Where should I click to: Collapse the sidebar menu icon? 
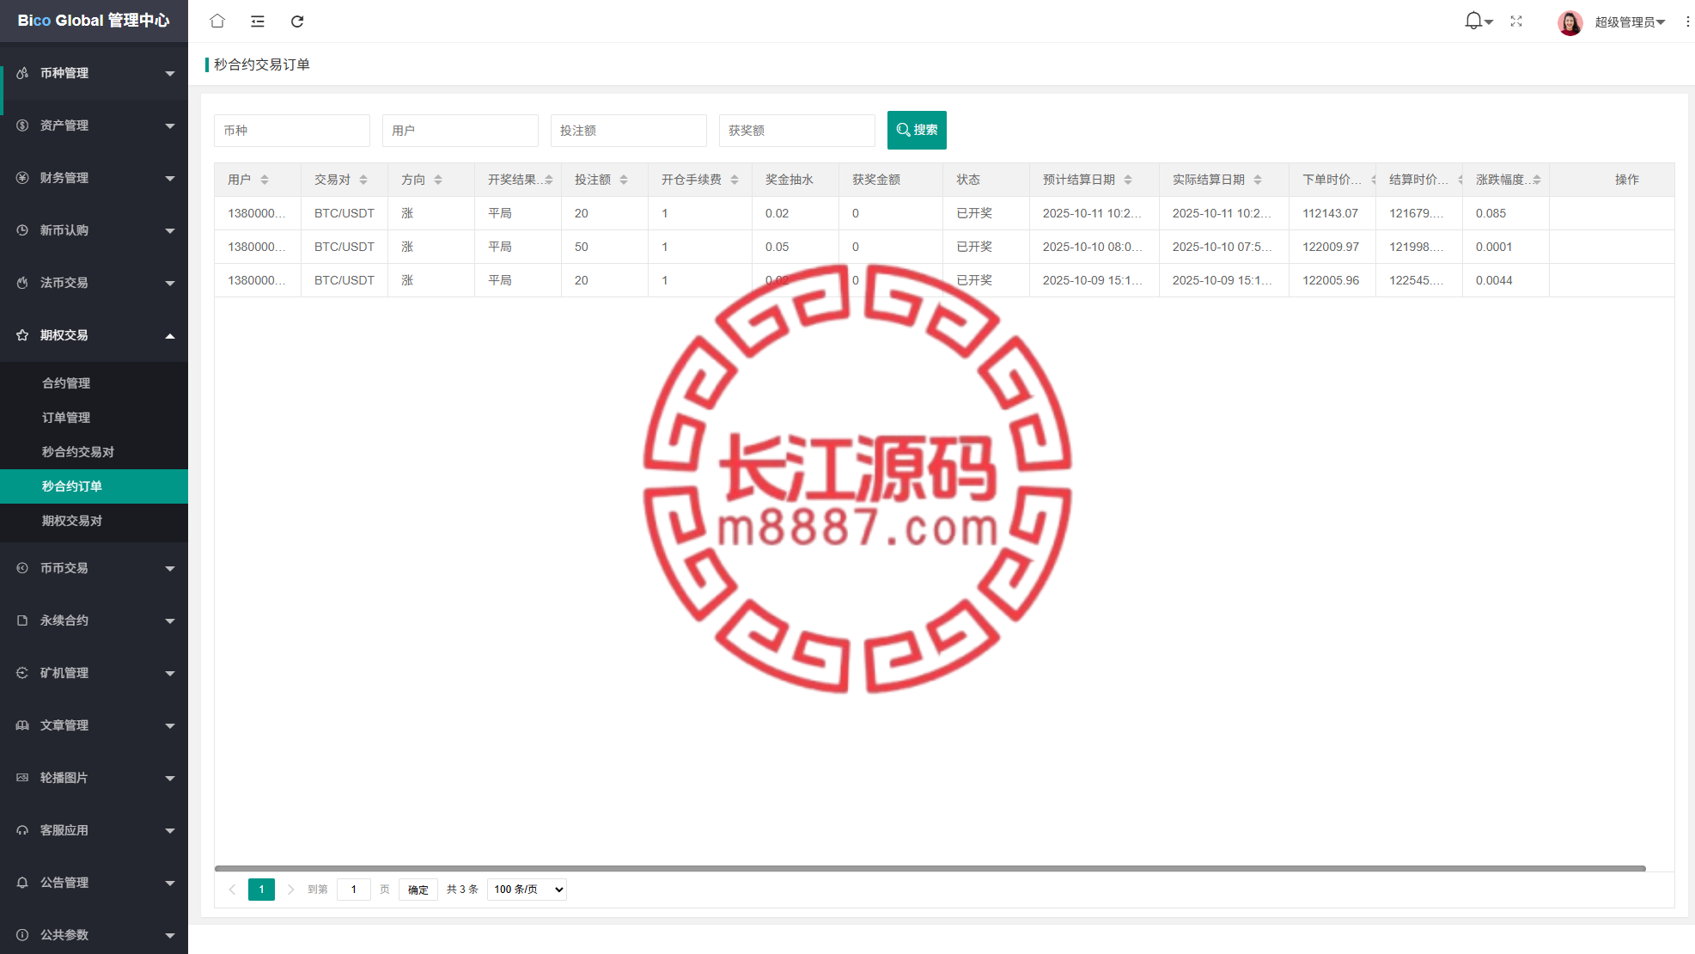(x=258, y=21)
